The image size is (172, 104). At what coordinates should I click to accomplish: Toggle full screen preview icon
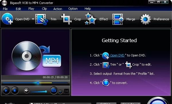pyautogui.click(x=67, y=91)
